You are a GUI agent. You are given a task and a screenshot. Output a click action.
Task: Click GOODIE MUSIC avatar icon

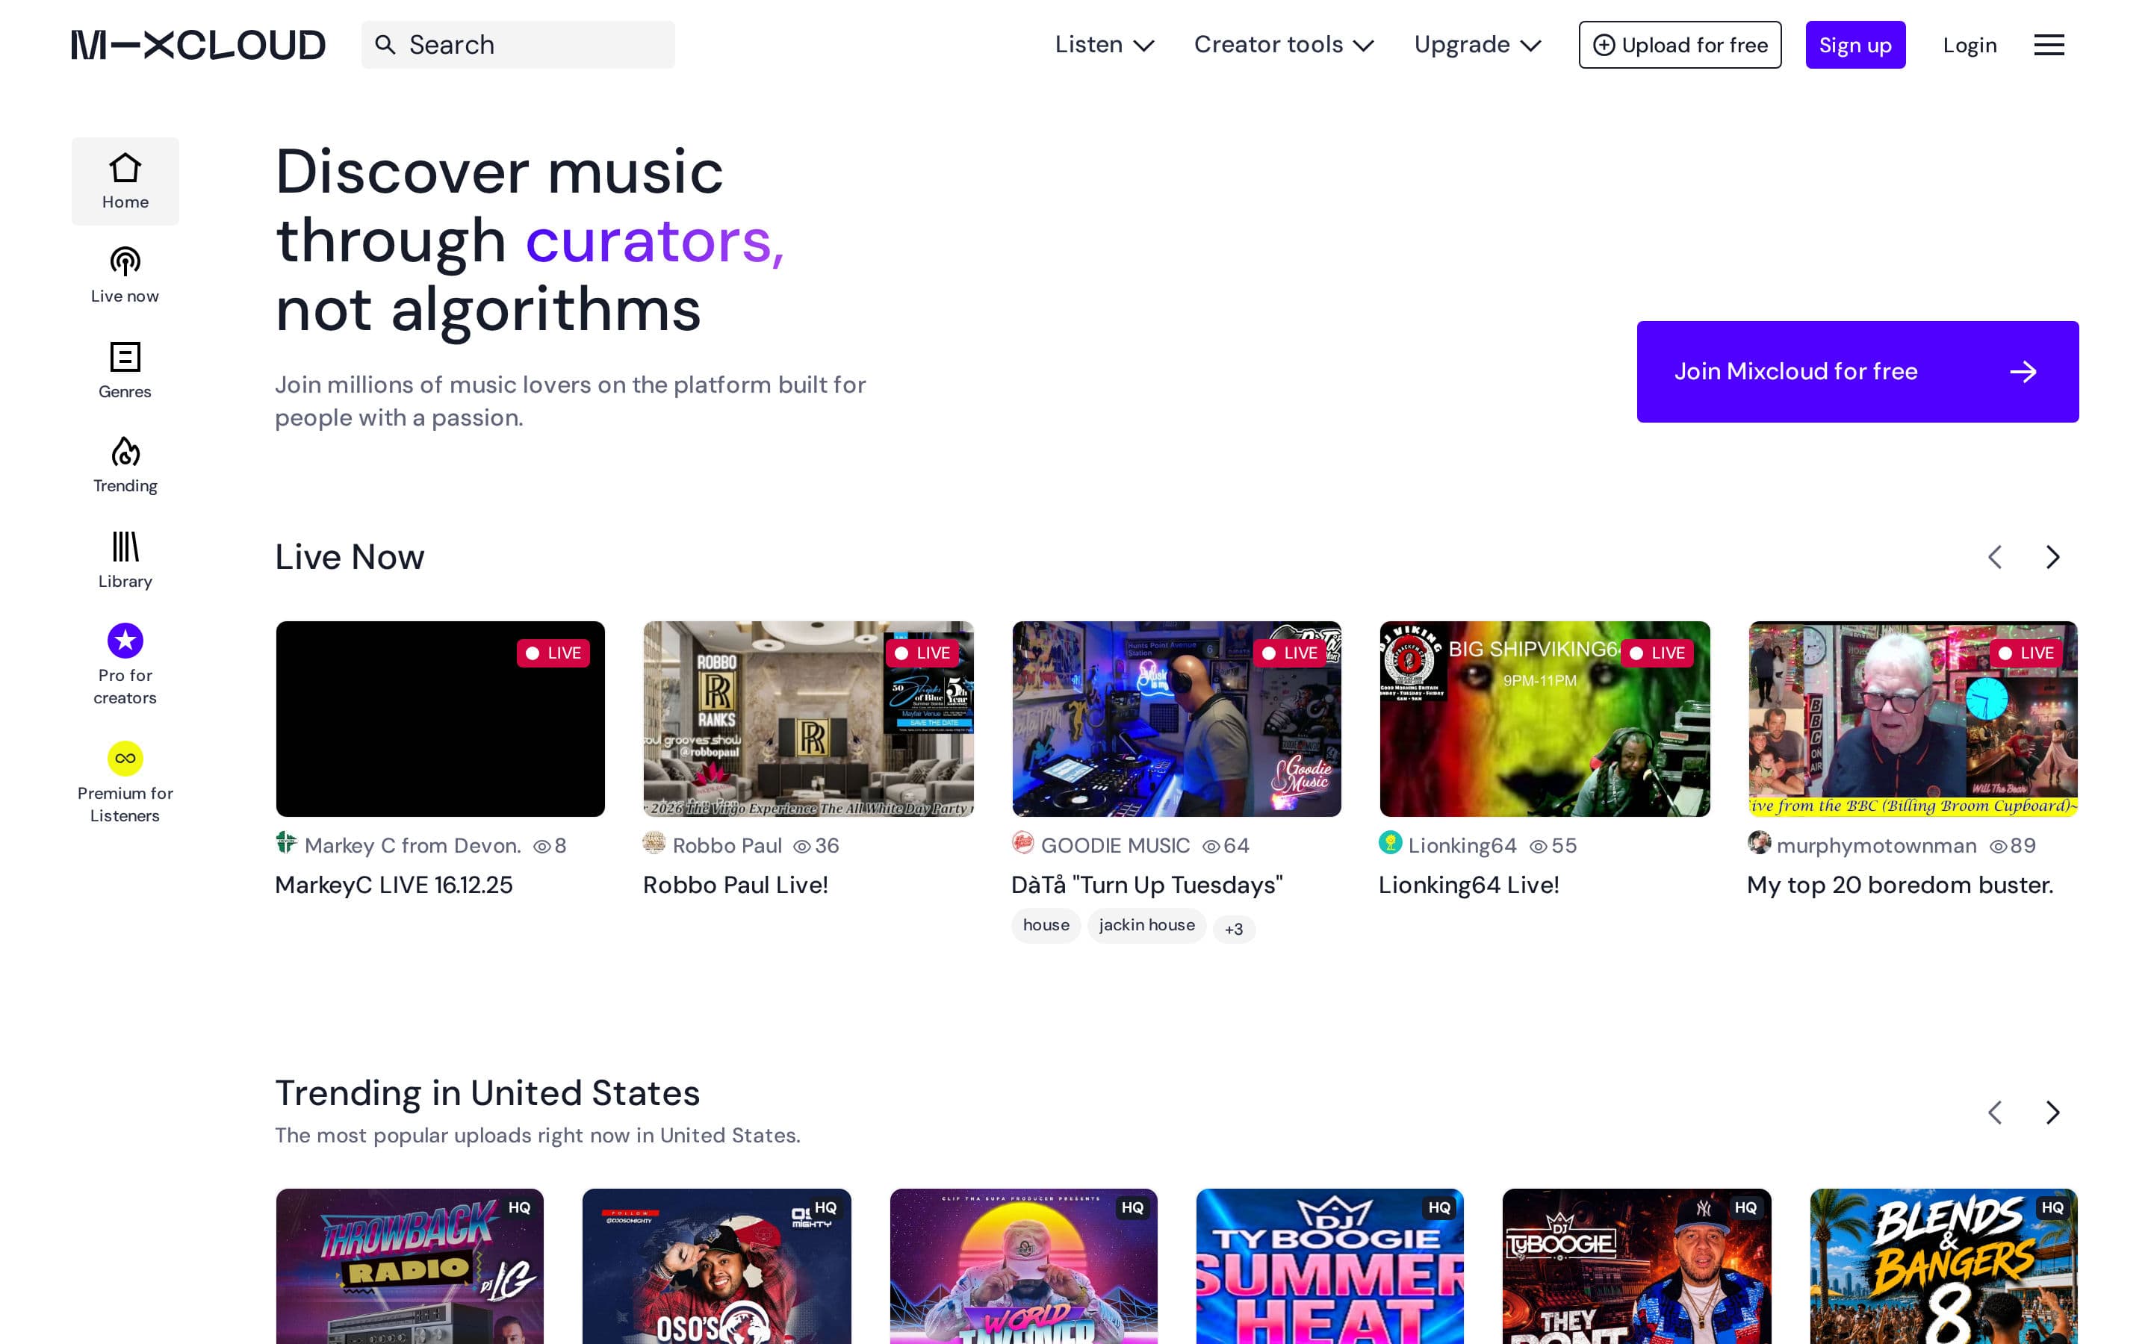tap(1023, 843)
